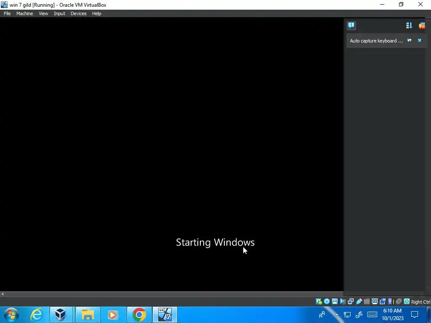The width and height of the screenshot is (431, 323).
Task: Click the network adapters status icon
Action: click(351, 302)
